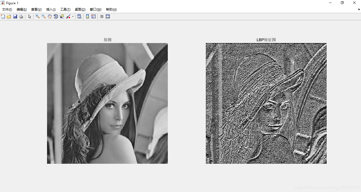Open the 编辑(E) menu

pyautogui.click(x=22, y=10)
